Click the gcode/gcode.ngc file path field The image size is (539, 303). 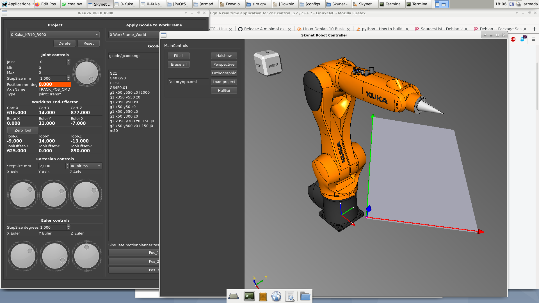point(134,56)
